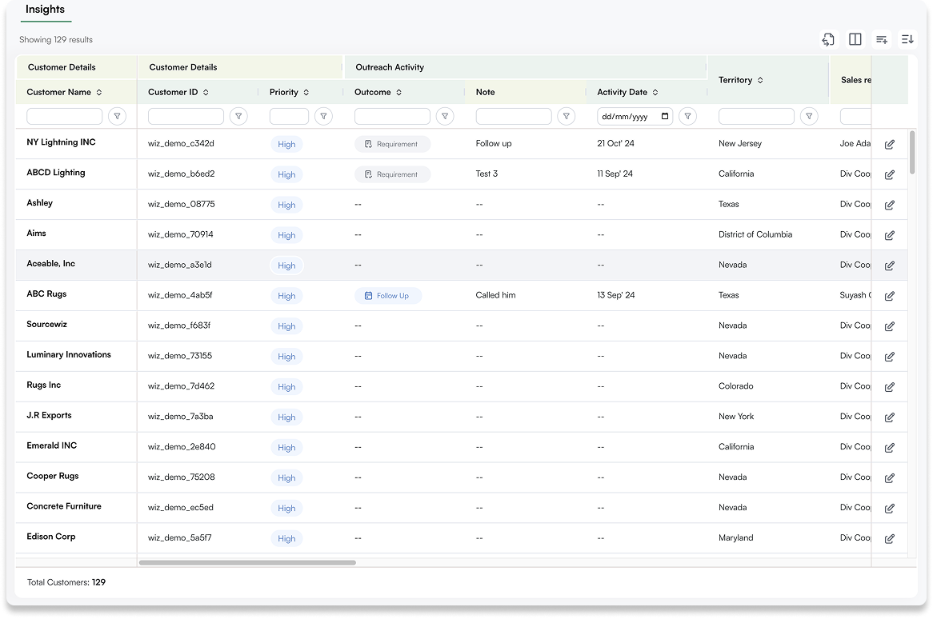Image resolution: width=933 pixels, height=619 pixels.
Task: Click the horizontal table scrollbar
Action: [247, 563]
